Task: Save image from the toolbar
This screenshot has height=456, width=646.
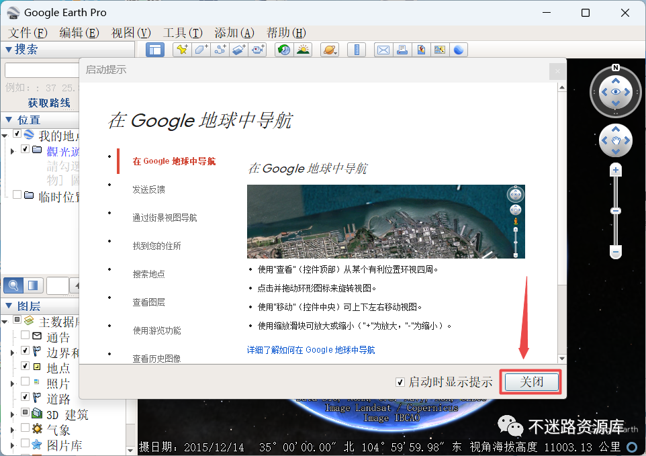Action: pos(421,50)
